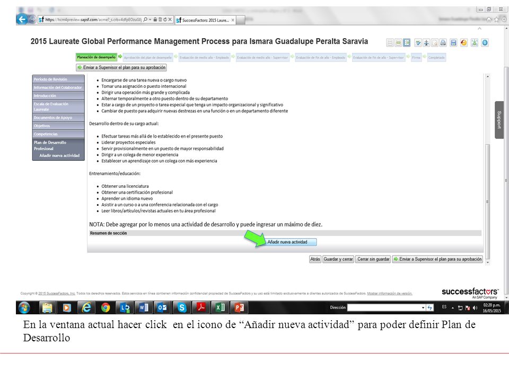Open a new blank browser tab
Image resolution: width=509 pixels, height=381 pixels.
(x=241, y=20)
